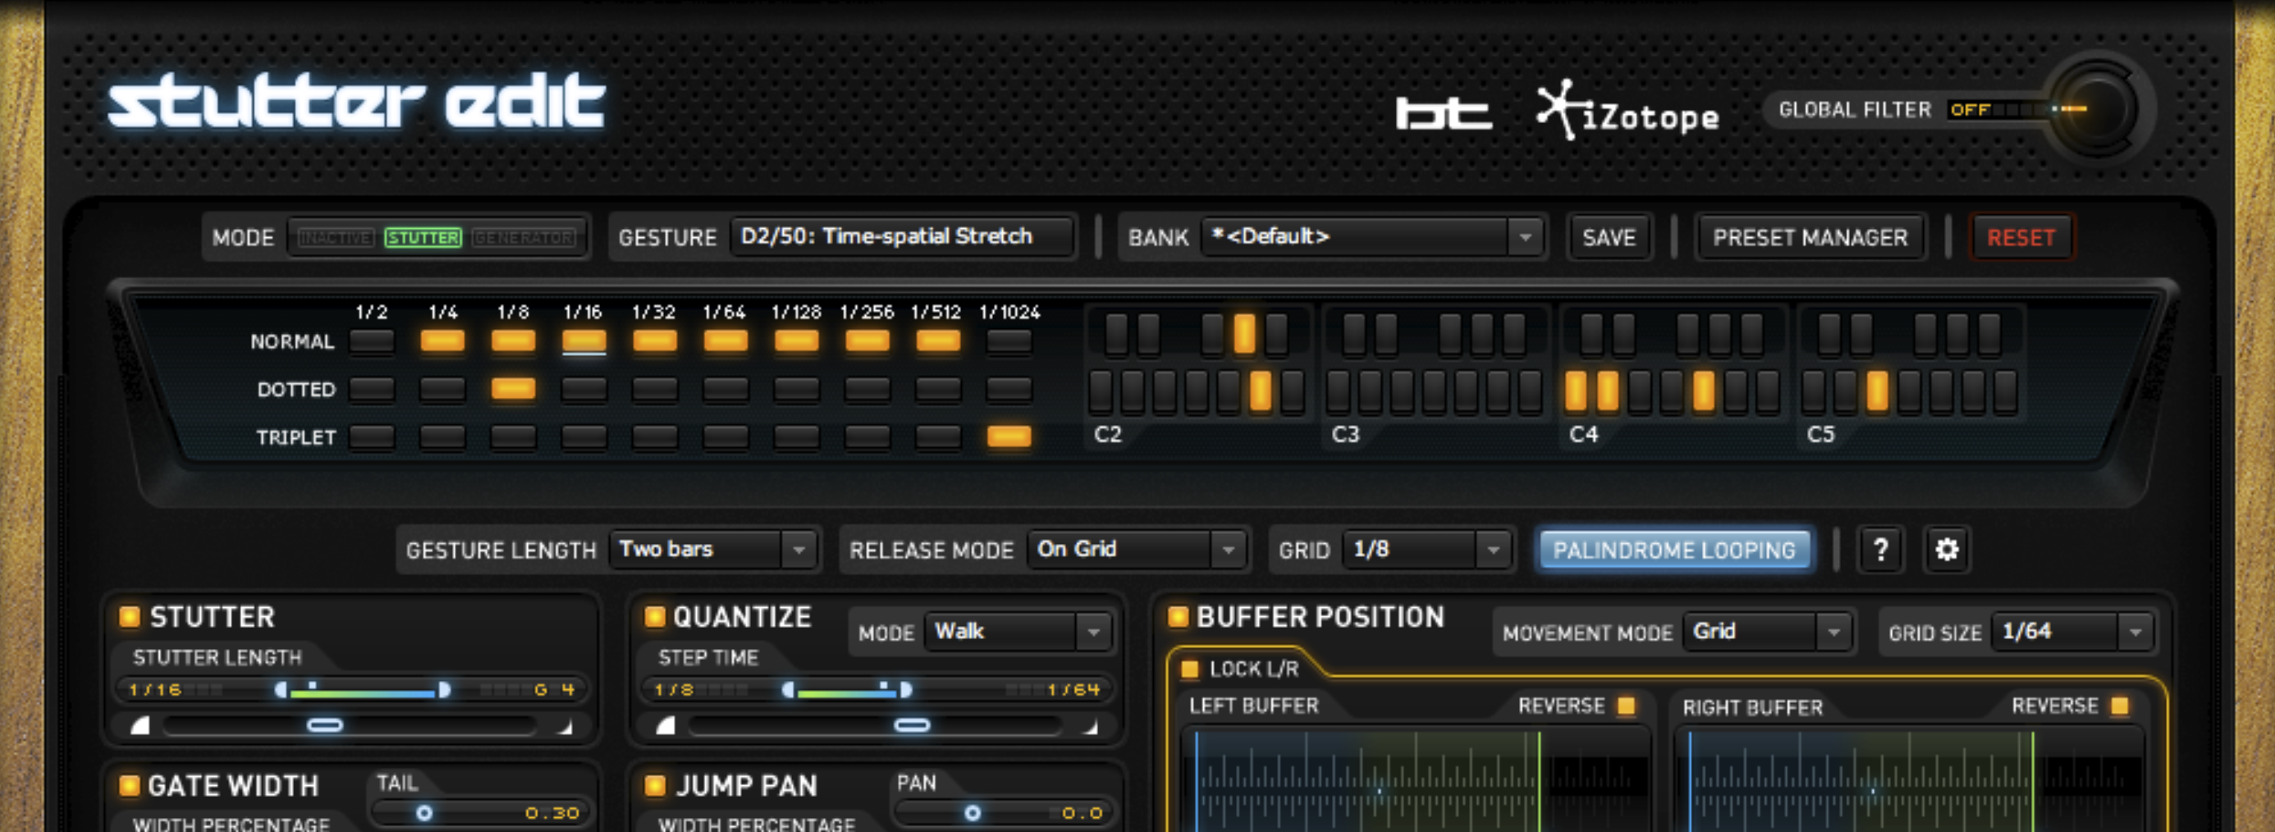Toggle the Gate Width module
This screenshot has width=2275, height=832.
[129, 785]
